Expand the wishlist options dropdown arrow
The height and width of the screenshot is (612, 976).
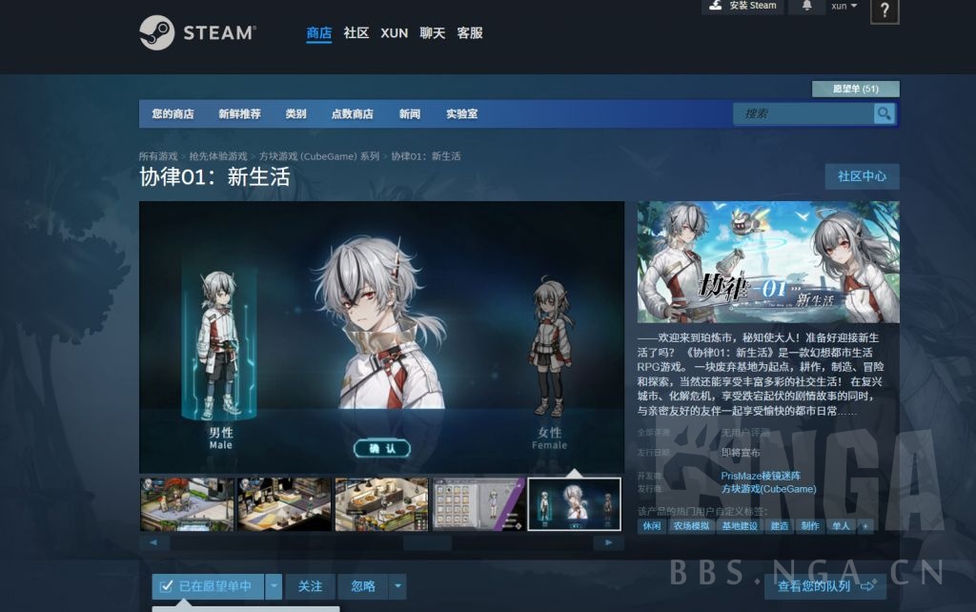coord(274,586)
